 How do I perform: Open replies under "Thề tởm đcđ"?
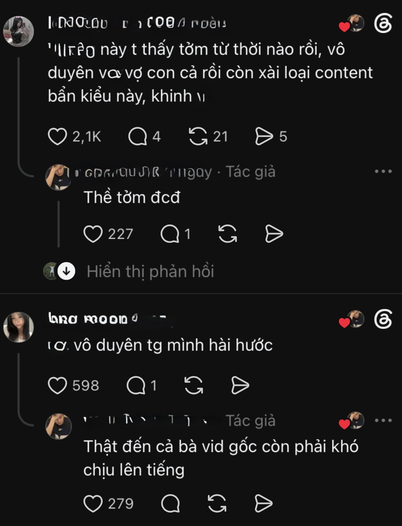[170, 234]
